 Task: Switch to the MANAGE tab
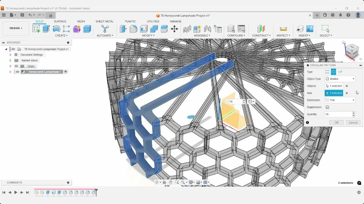[x=176, y=21]
